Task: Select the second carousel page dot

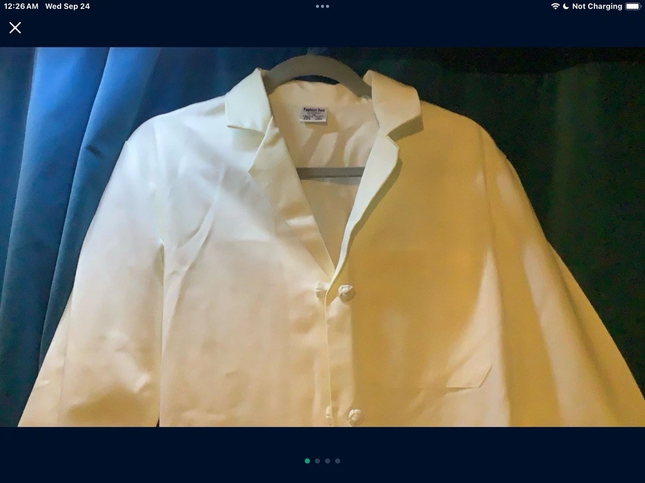Action: 317,461
